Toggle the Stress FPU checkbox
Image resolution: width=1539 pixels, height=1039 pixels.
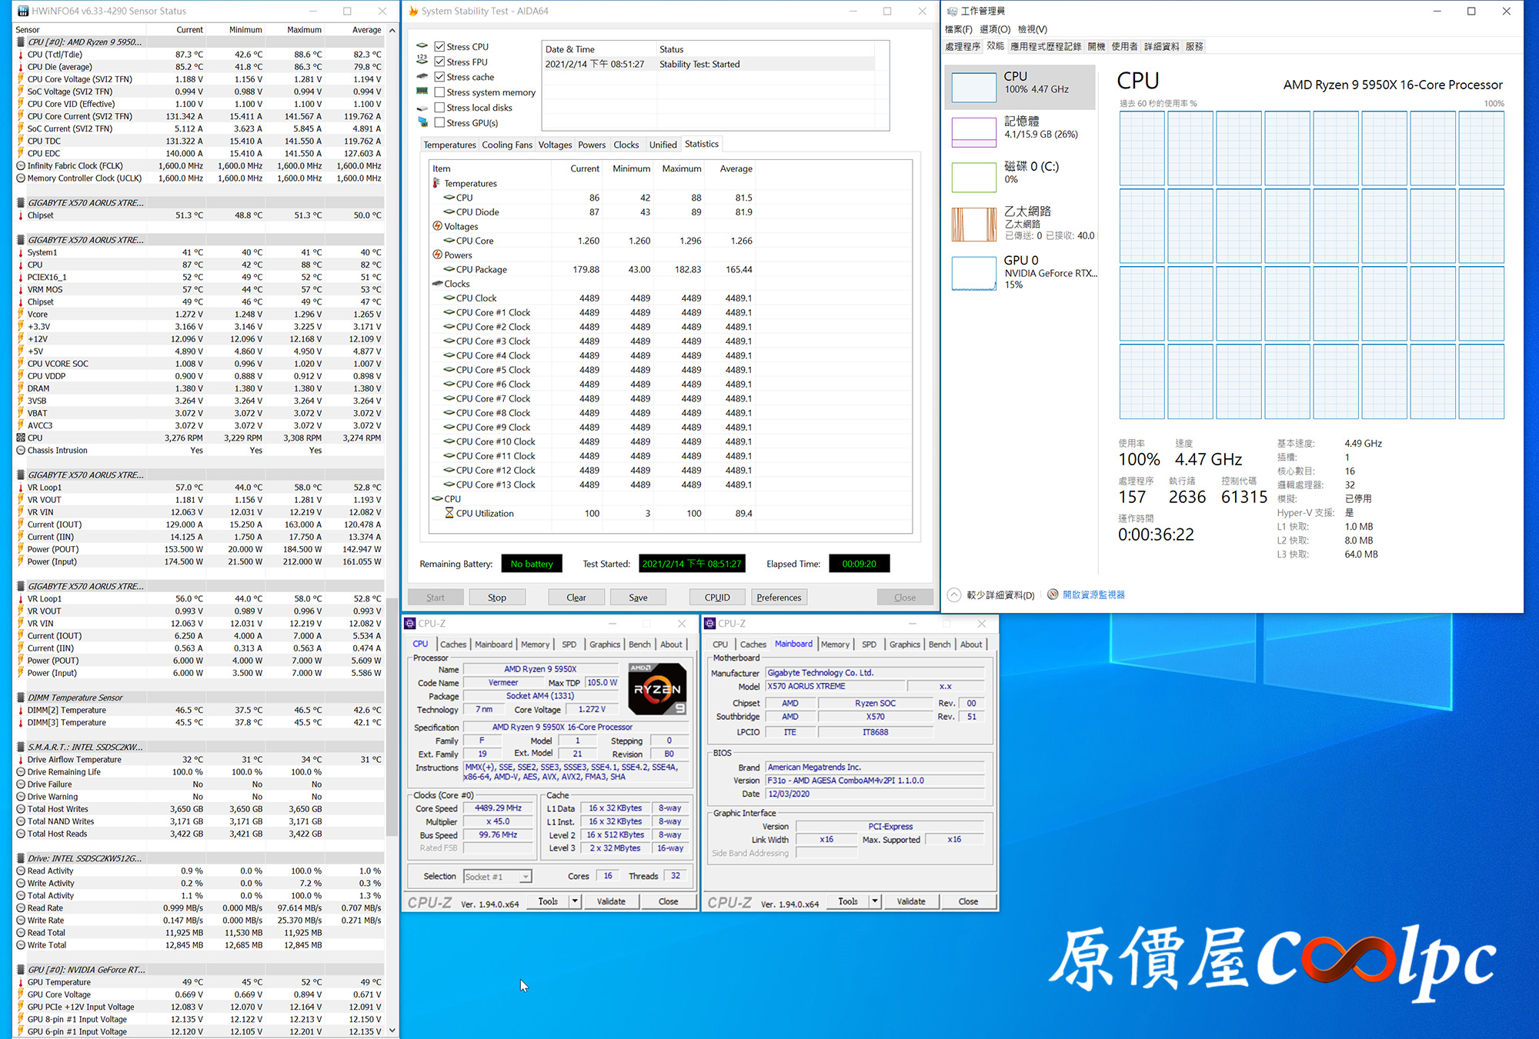pos(439,62)
